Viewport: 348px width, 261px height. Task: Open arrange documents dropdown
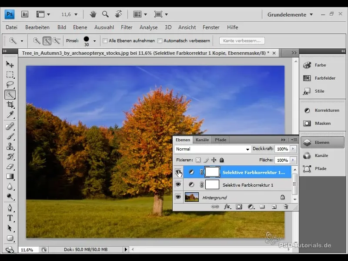pos(140,14)
